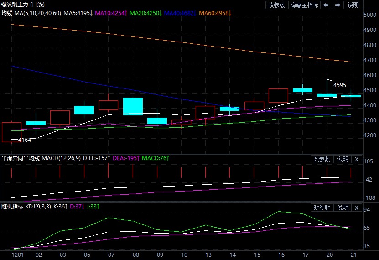Open 改参数 in the MACD panel
The height and width of the screenshot is (260, 379).
point(322,159)
